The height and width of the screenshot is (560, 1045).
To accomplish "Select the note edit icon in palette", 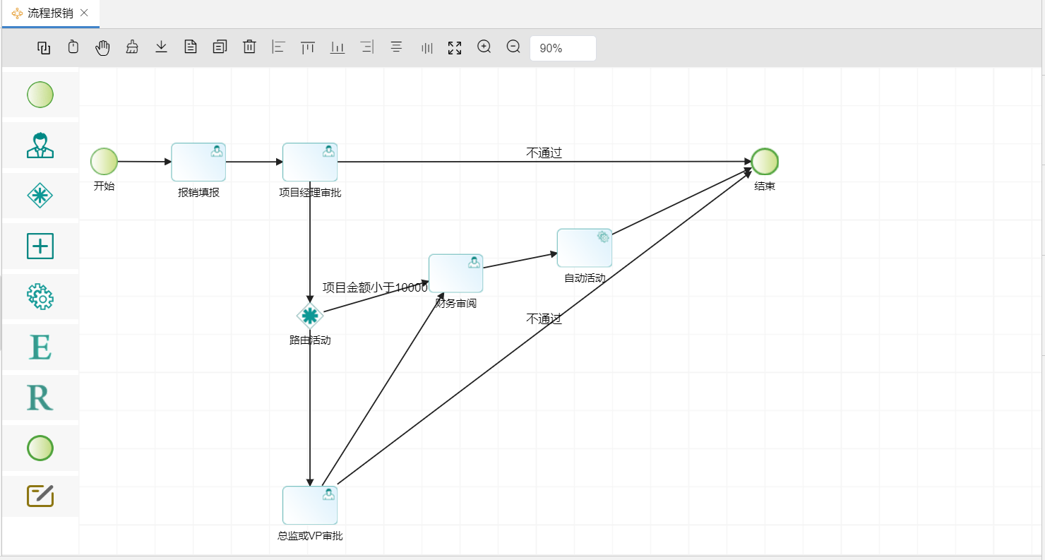I will 40,496.
